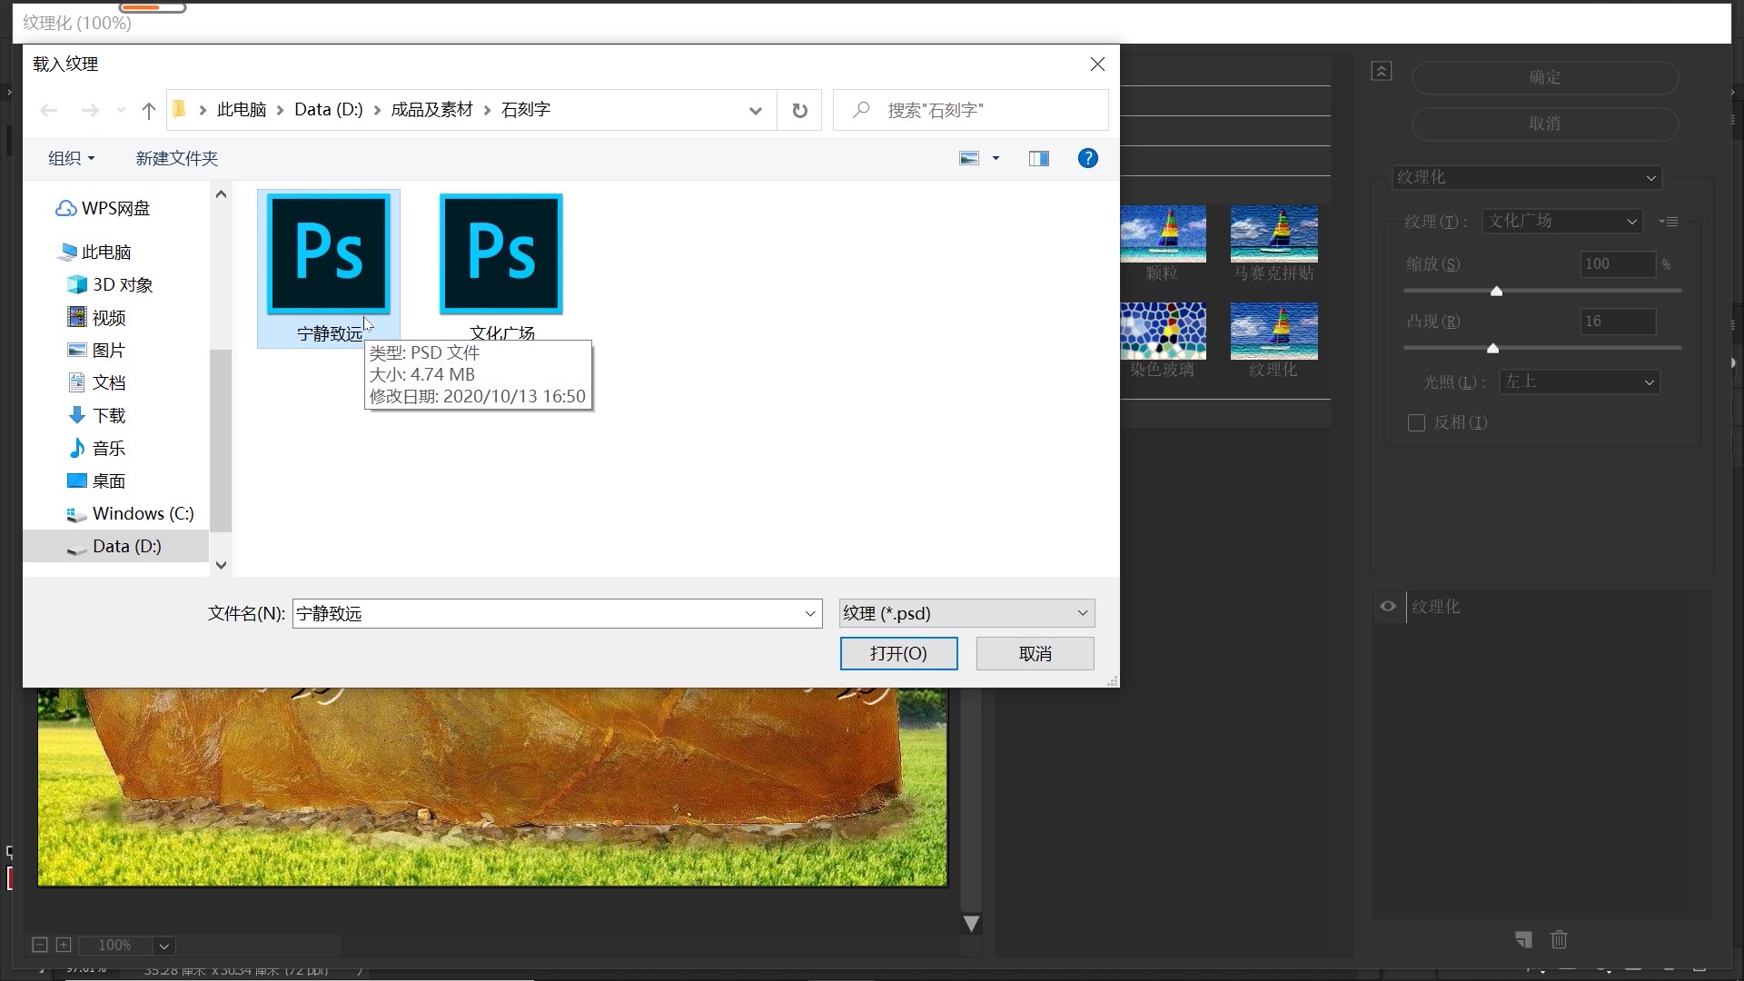The image size is (1744, 981).
Task: Enable the 反相 invert checkbox
Action: (1416, 423)
